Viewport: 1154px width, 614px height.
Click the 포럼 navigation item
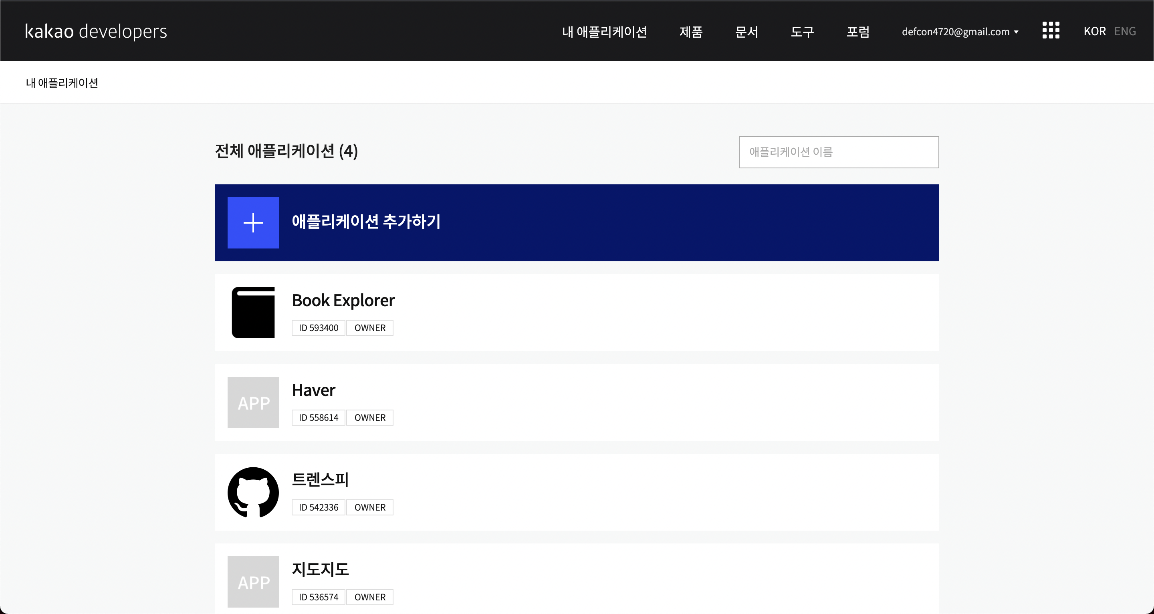point(857,32)
